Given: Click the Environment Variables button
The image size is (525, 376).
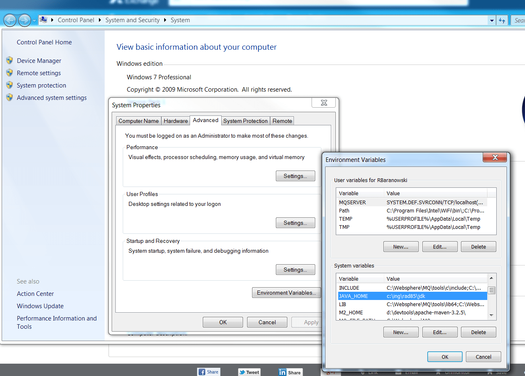Looking at the screenshot, I should (x=286, y=293).
